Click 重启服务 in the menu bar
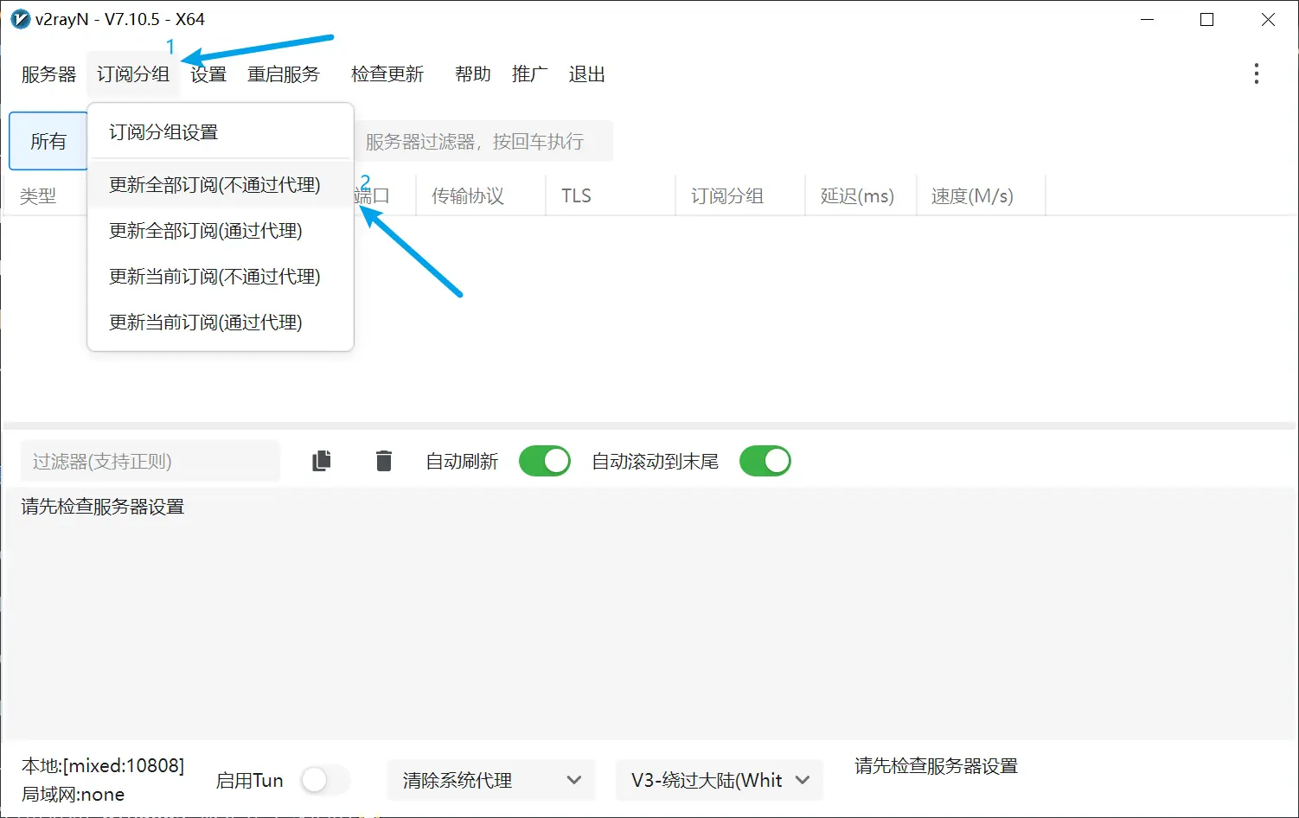 coord(284,74)
